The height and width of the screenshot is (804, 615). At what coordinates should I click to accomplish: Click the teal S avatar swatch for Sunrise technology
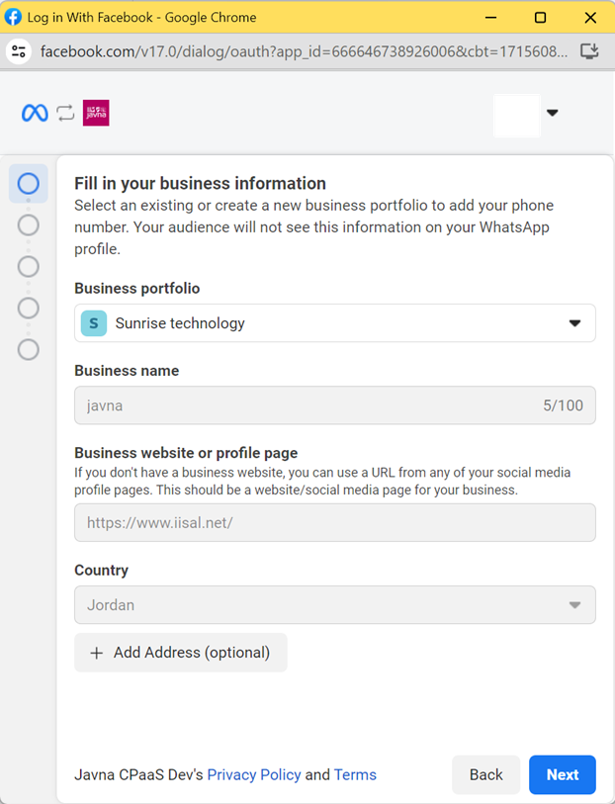[93, 322]
